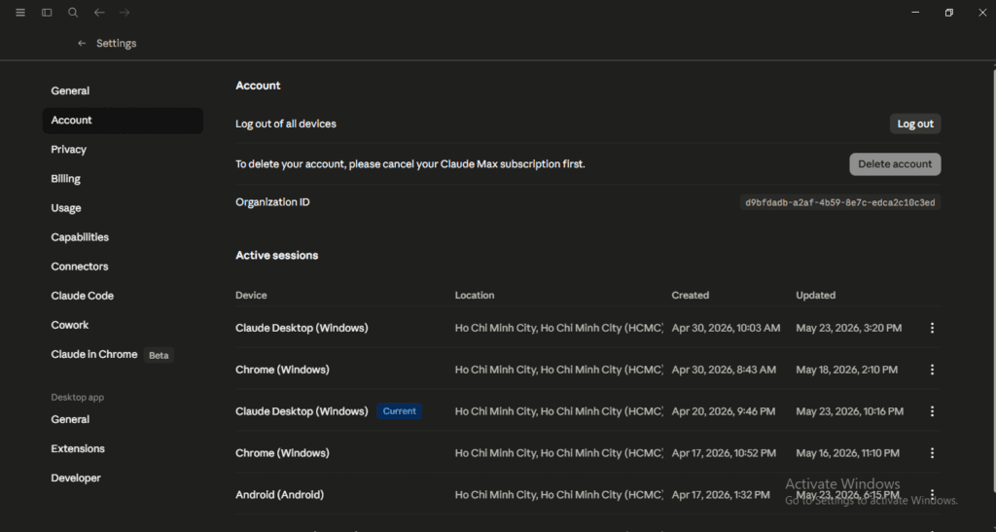Image resolution: width=996 pixels, height=532 pixels.
Task: Open options for Claude Desktop session updated 3:20 PM
Action: tap(932, 328)
